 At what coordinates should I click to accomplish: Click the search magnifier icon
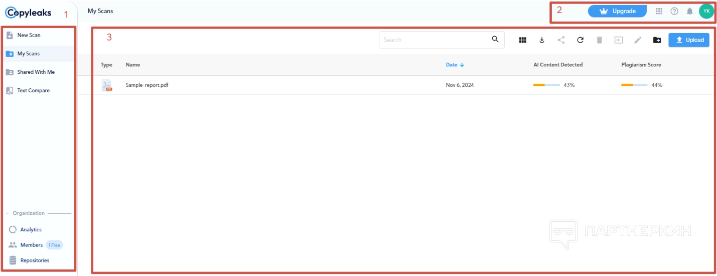click(495, 39)
